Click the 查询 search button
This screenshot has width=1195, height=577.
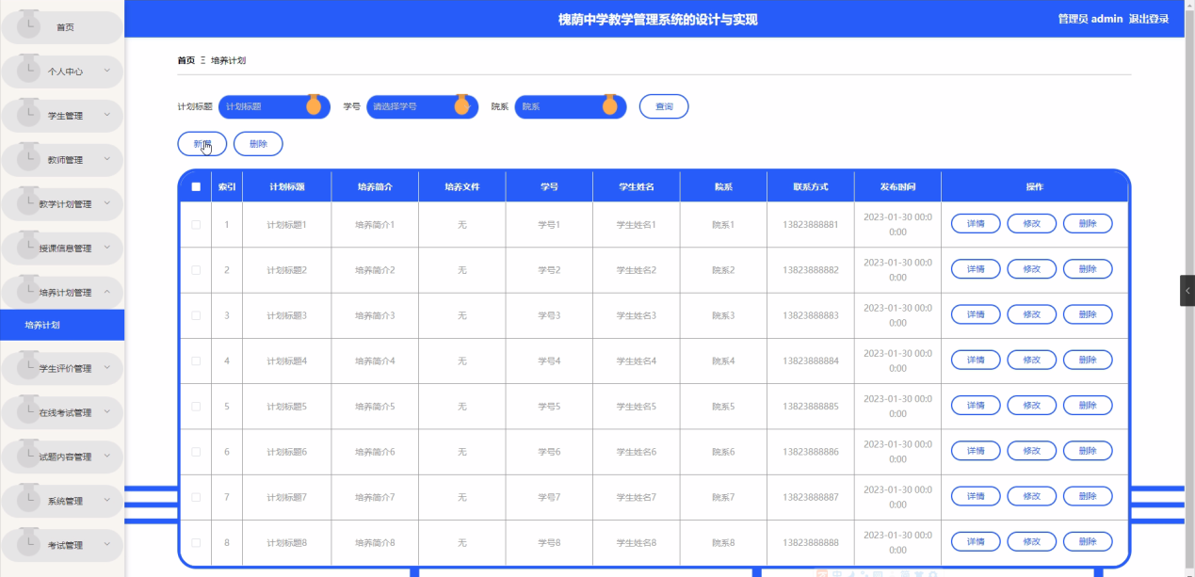coord(664,107)
